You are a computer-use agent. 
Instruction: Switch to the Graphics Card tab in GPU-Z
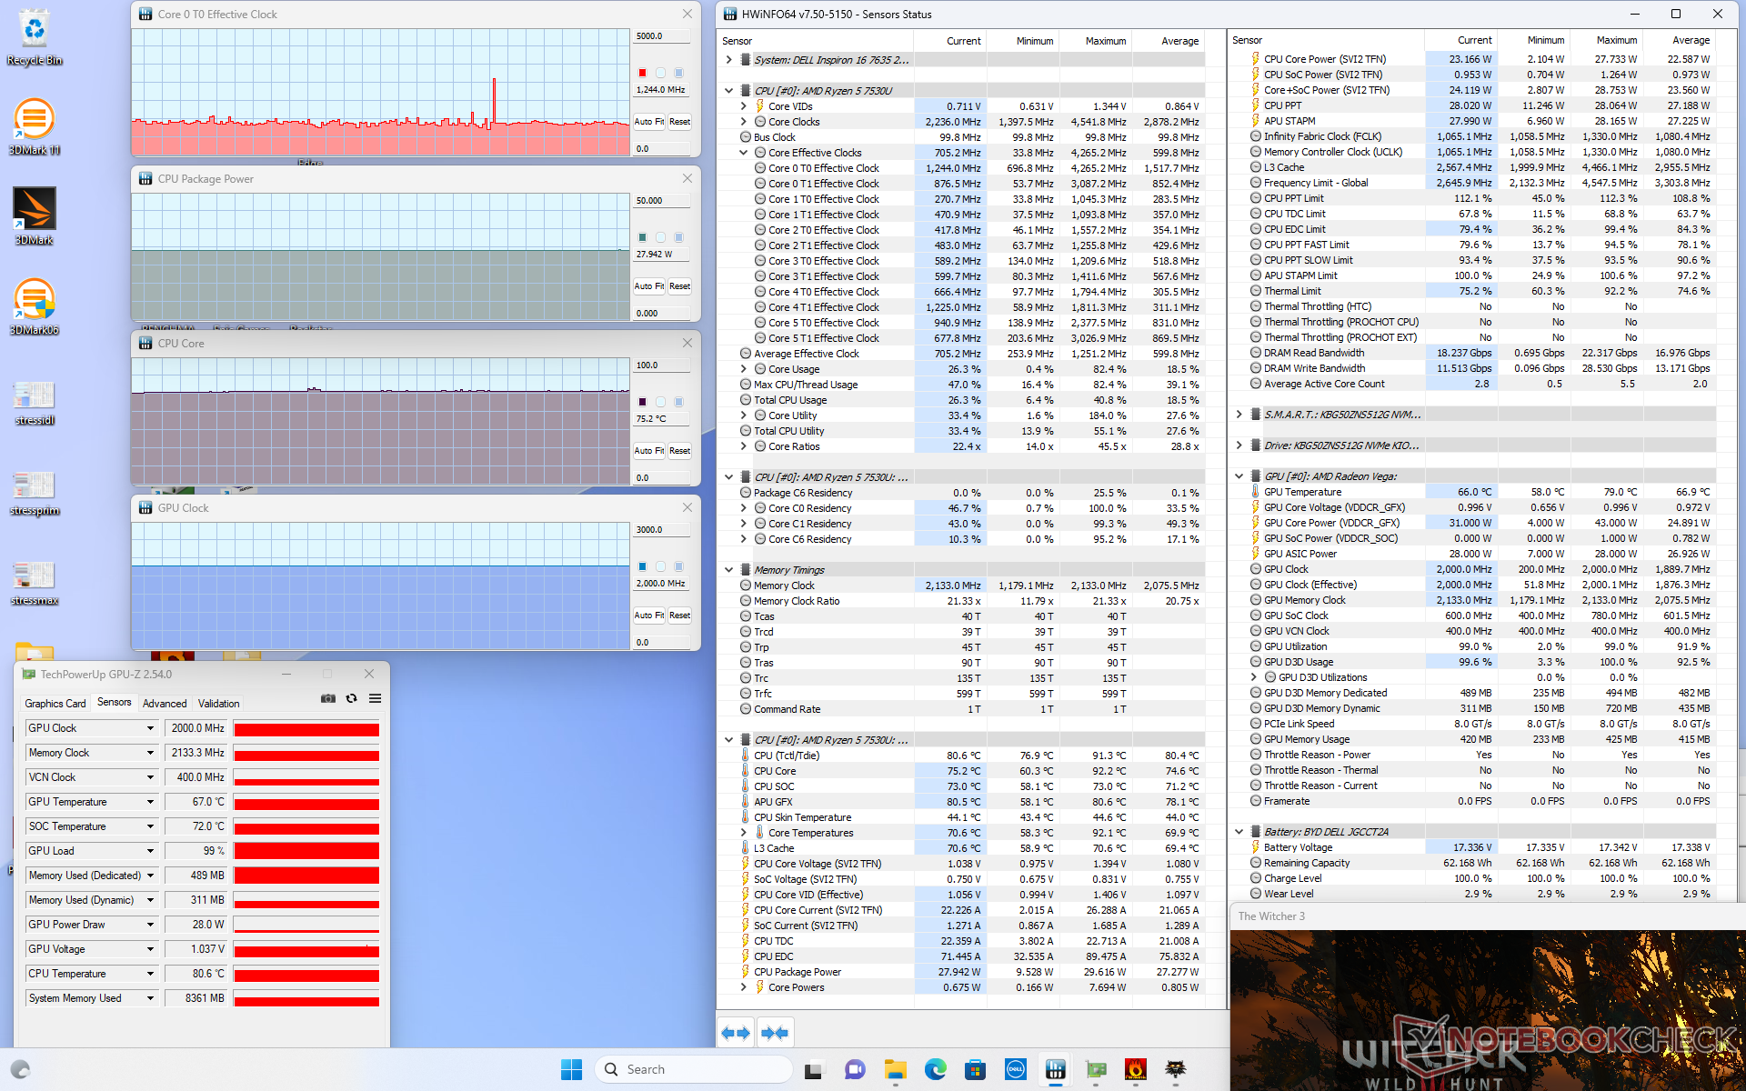(55, 704)
